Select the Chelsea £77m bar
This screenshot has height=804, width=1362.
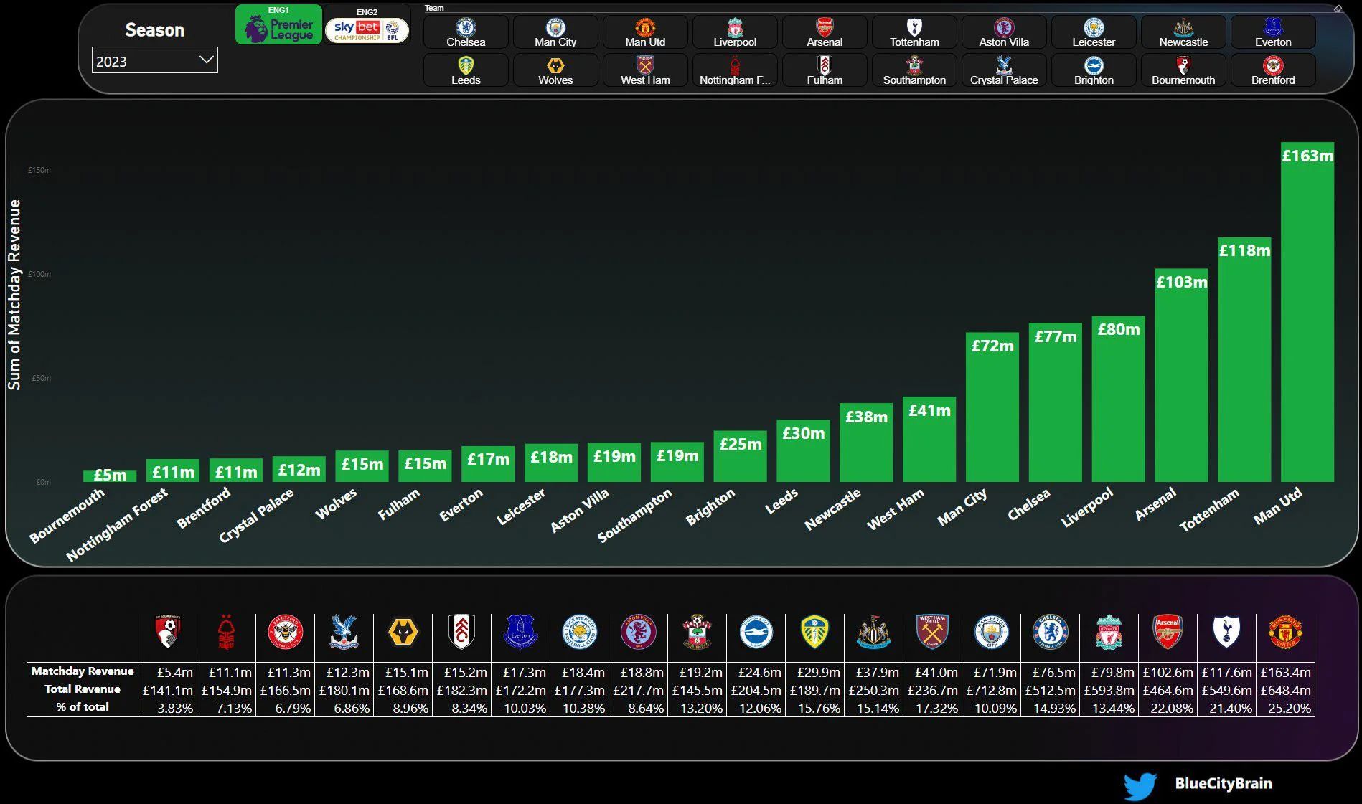1055,402
